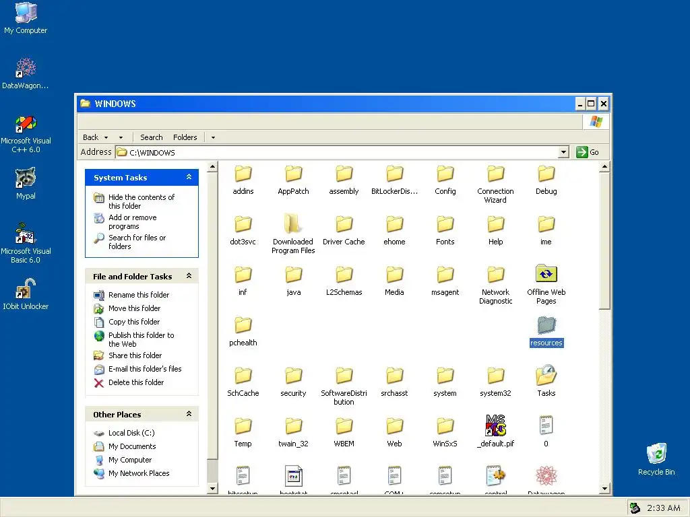Click the task pane scroll down arrow
The image size is (690, 517).
pyautogui.click(x=212, y=489)
